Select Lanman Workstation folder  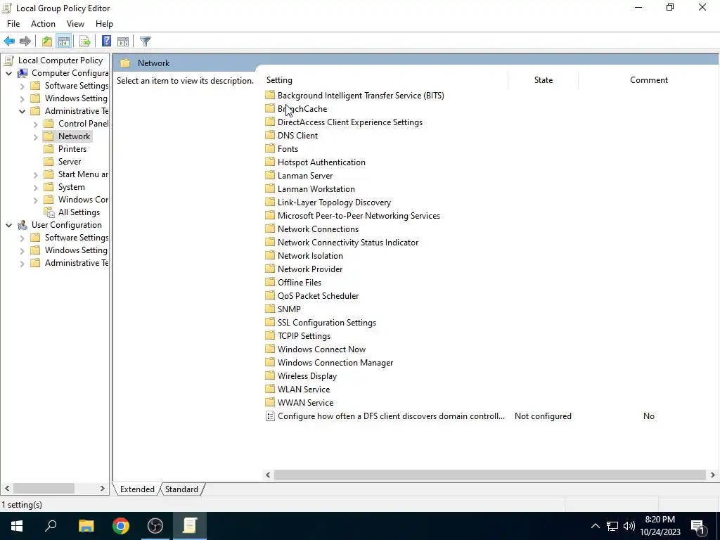pos(316,188)
